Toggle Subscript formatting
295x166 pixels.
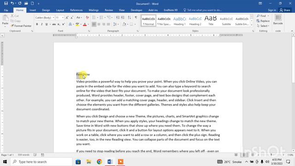pos(59,24)
